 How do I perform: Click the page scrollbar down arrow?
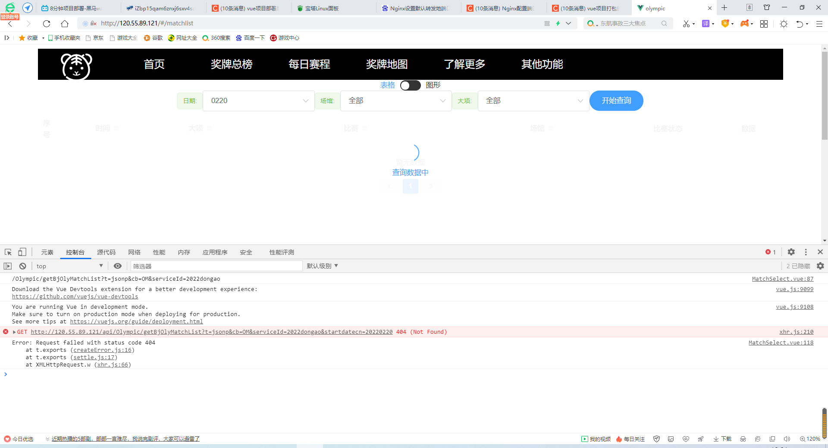(825, 241)
